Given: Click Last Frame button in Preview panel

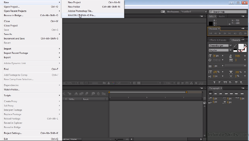Looking at the screenshot, I should 230,34.
